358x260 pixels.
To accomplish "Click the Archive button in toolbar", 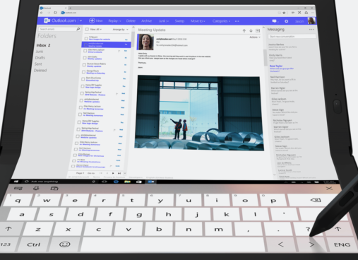I will point(146,21).
